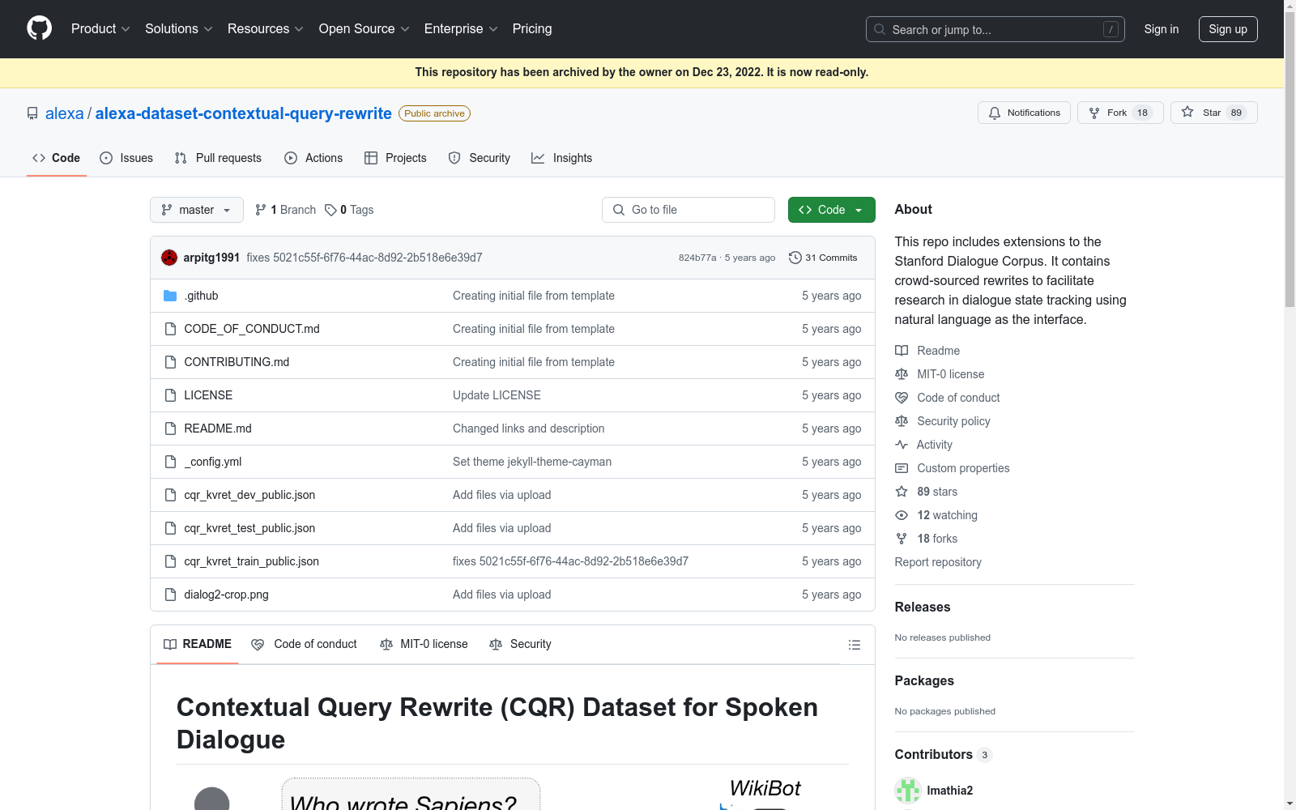Click 'Set theme jekyll-theme-cayman' commit message
1296x810 pixels.
pos(532,462)
